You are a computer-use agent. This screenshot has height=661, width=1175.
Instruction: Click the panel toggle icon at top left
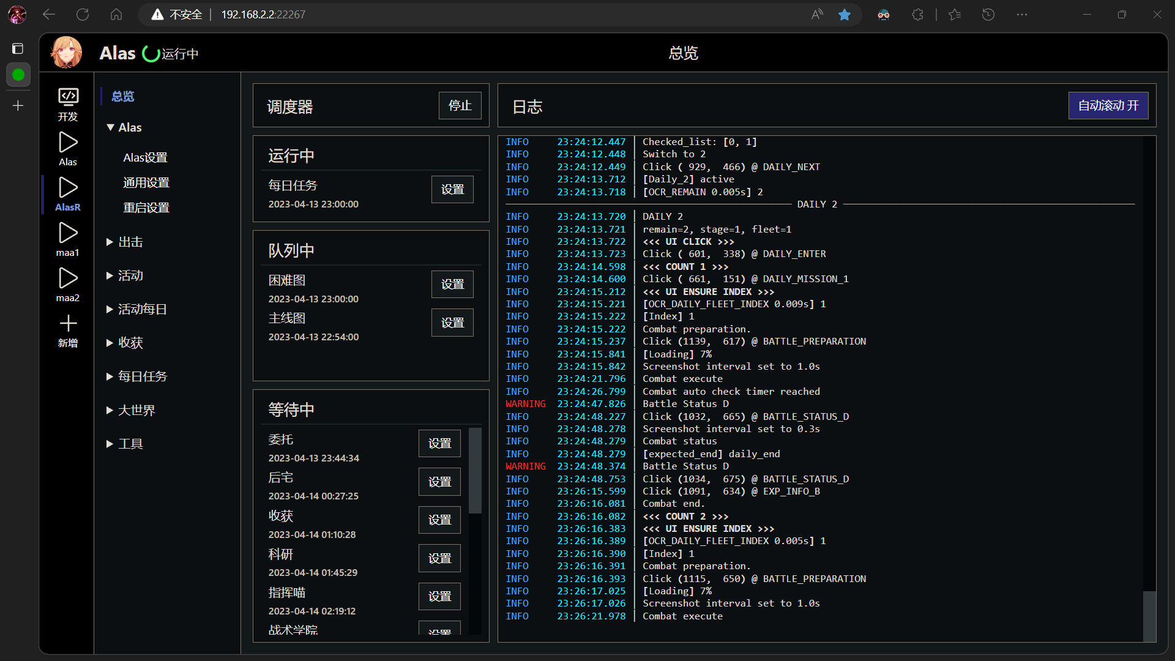18,48
